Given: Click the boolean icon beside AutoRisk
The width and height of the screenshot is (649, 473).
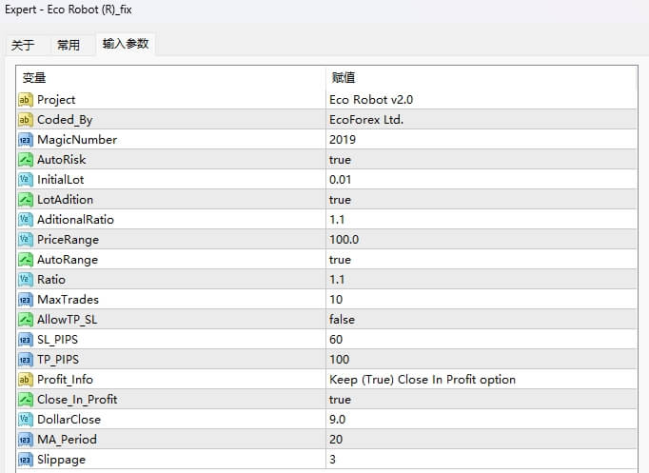Looking at the screenshot, I should tap(26, 160).
